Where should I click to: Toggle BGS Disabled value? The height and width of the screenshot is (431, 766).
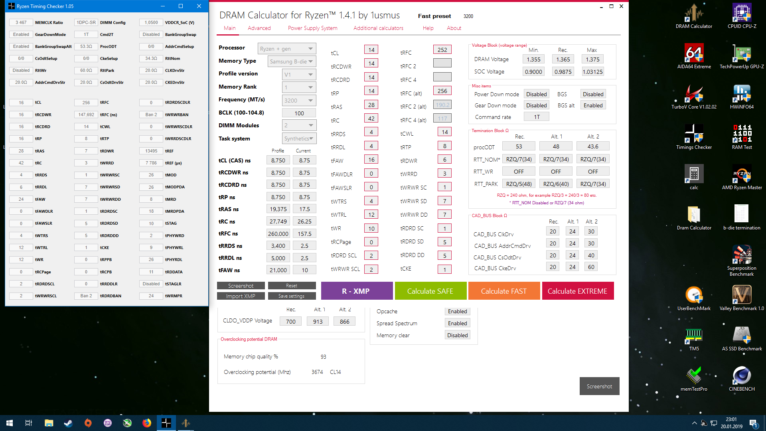coord(593,94)
